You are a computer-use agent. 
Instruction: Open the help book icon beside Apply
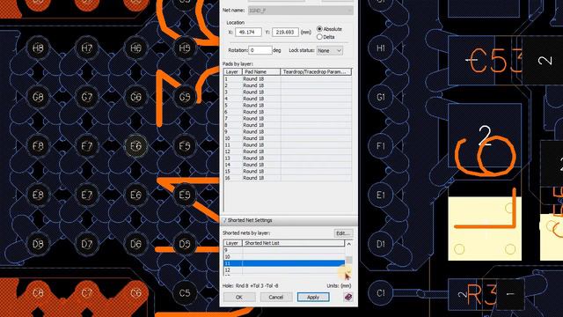348,297
